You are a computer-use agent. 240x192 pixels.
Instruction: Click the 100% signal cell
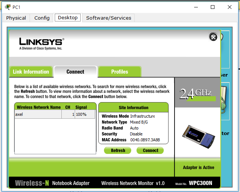[85, 114]
